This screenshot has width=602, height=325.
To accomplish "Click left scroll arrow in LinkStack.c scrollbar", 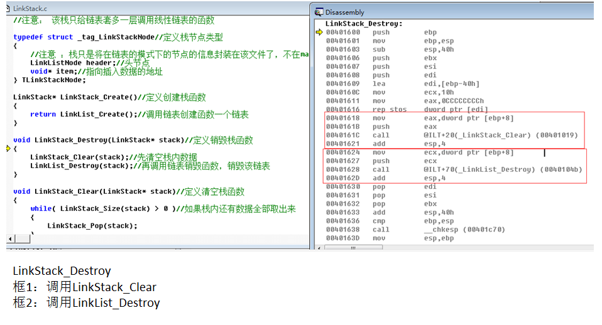I will [10, 239].
